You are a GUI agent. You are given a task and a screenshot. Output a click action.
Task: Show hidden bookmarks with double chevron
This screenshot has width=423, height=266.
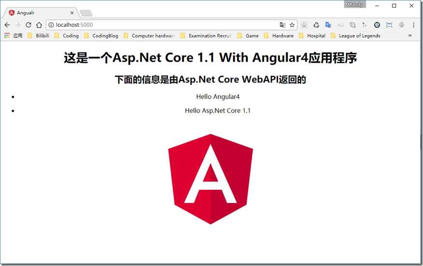pos(410,36)
